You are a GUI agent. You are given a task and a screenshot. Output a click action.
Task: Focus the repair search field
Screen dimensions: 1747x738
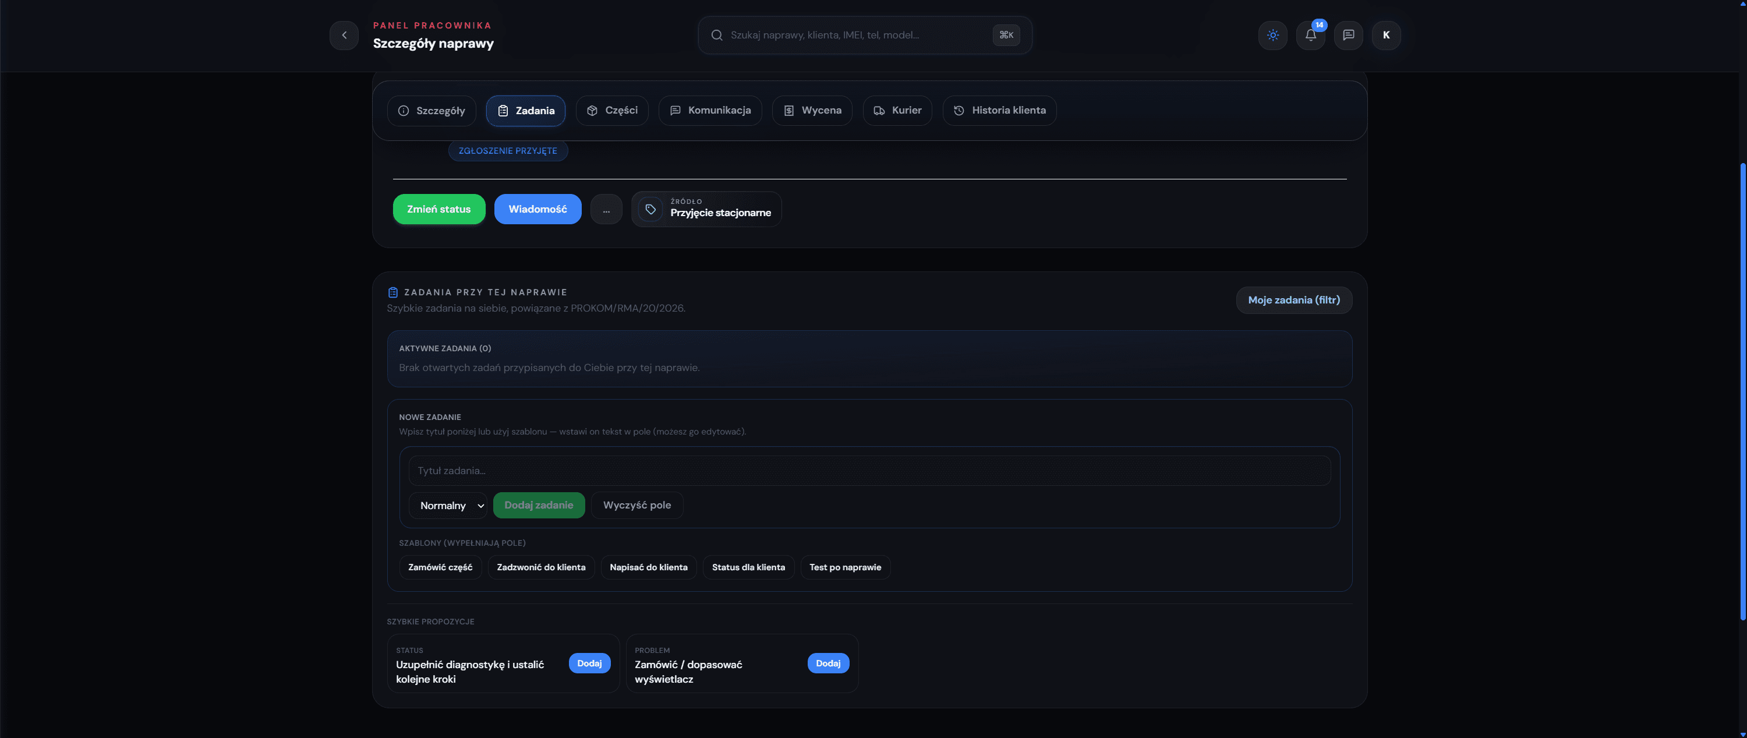click(865, 36)
